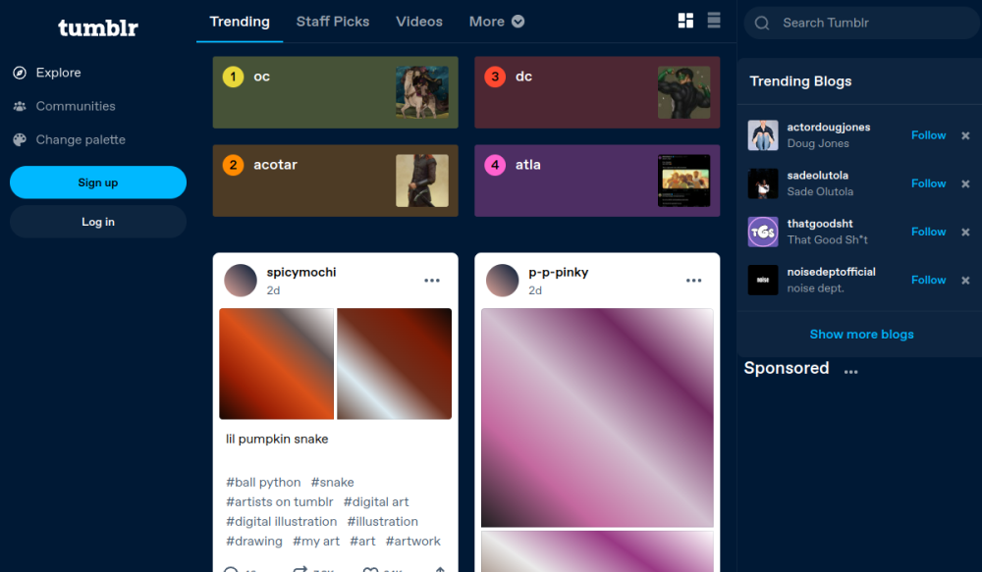Click the #snake tag
The width and height of the screenshot is (982, 572).
click(x=333, y=483)
